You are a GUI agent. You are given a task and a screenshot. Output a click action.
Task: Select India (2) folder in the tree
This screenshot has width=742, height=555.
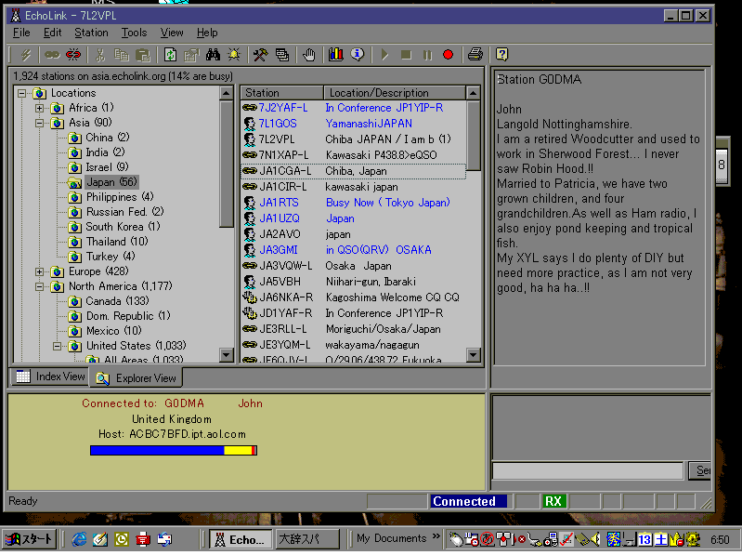[105, 152]
